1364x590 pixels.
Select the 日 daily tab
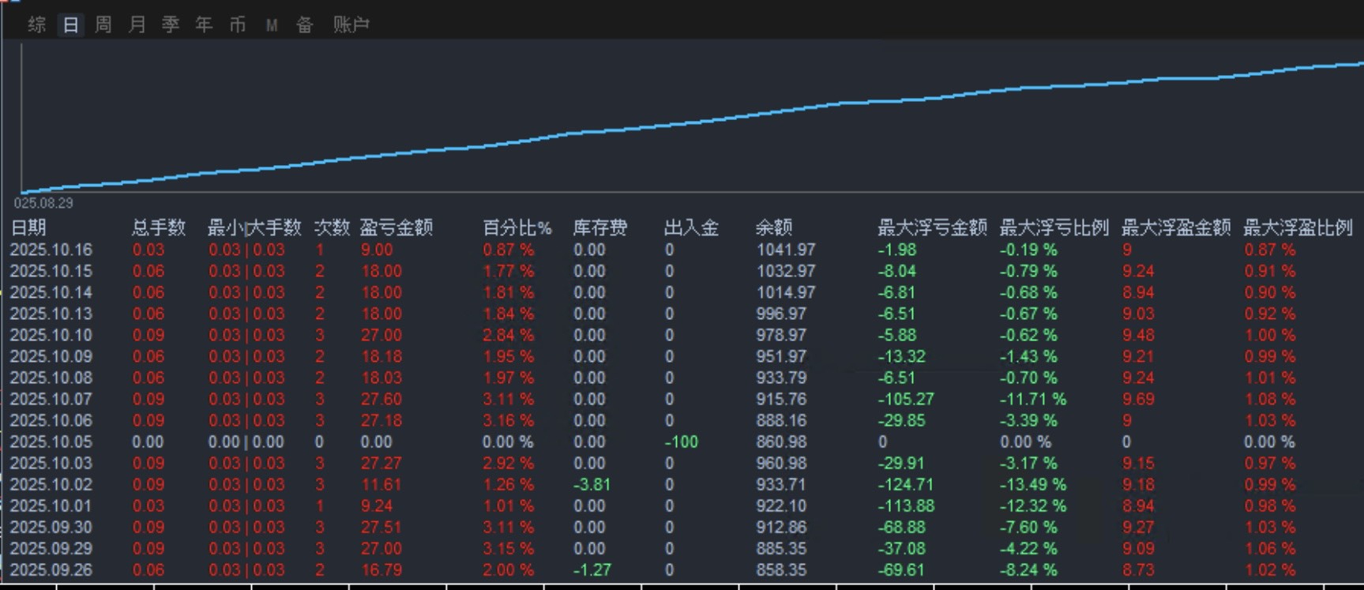(70, 25)
